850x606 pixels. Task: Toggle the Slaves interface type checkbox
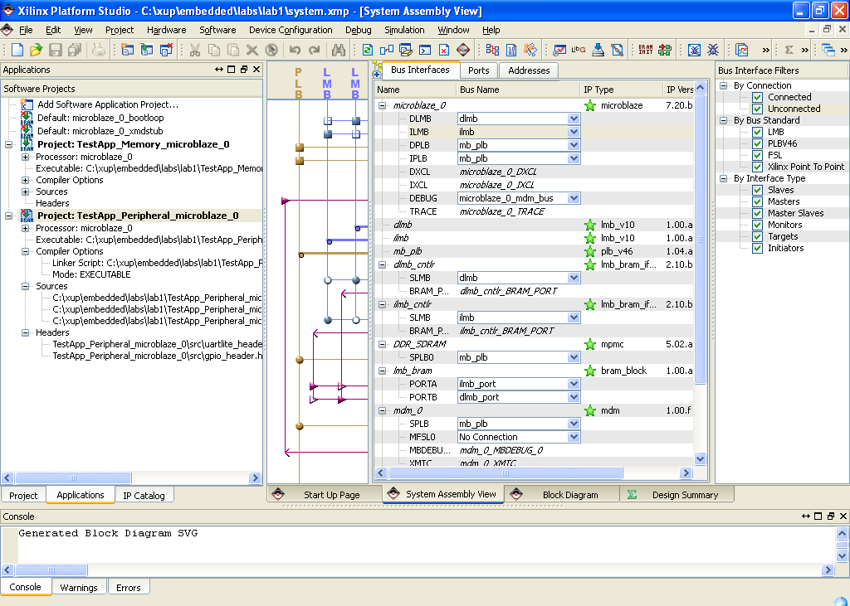[758, 190]
